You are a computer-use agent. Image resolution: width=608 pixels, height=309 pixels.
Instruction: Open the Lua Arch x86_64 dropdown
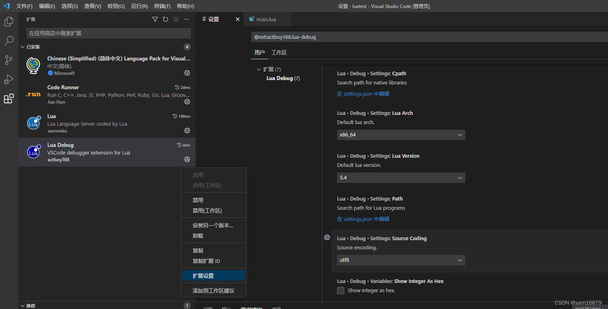pos(401,135)
